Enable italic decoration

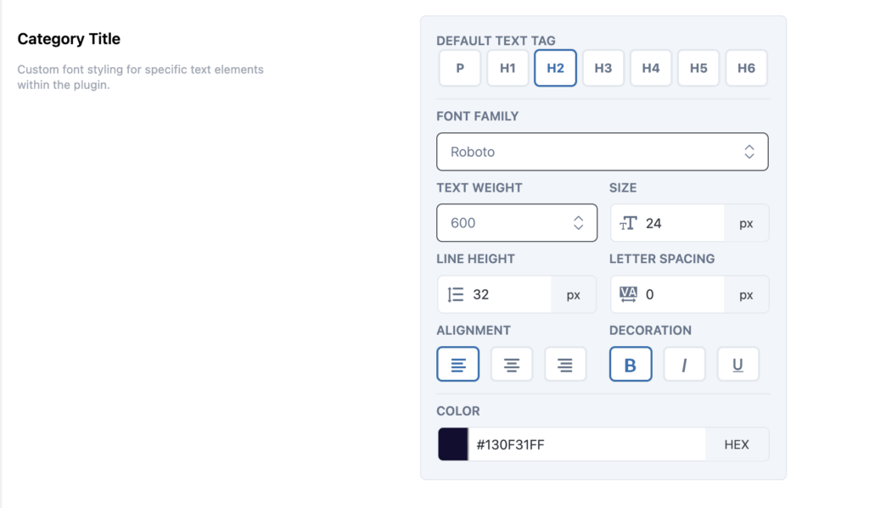click(x=684, y=364)
